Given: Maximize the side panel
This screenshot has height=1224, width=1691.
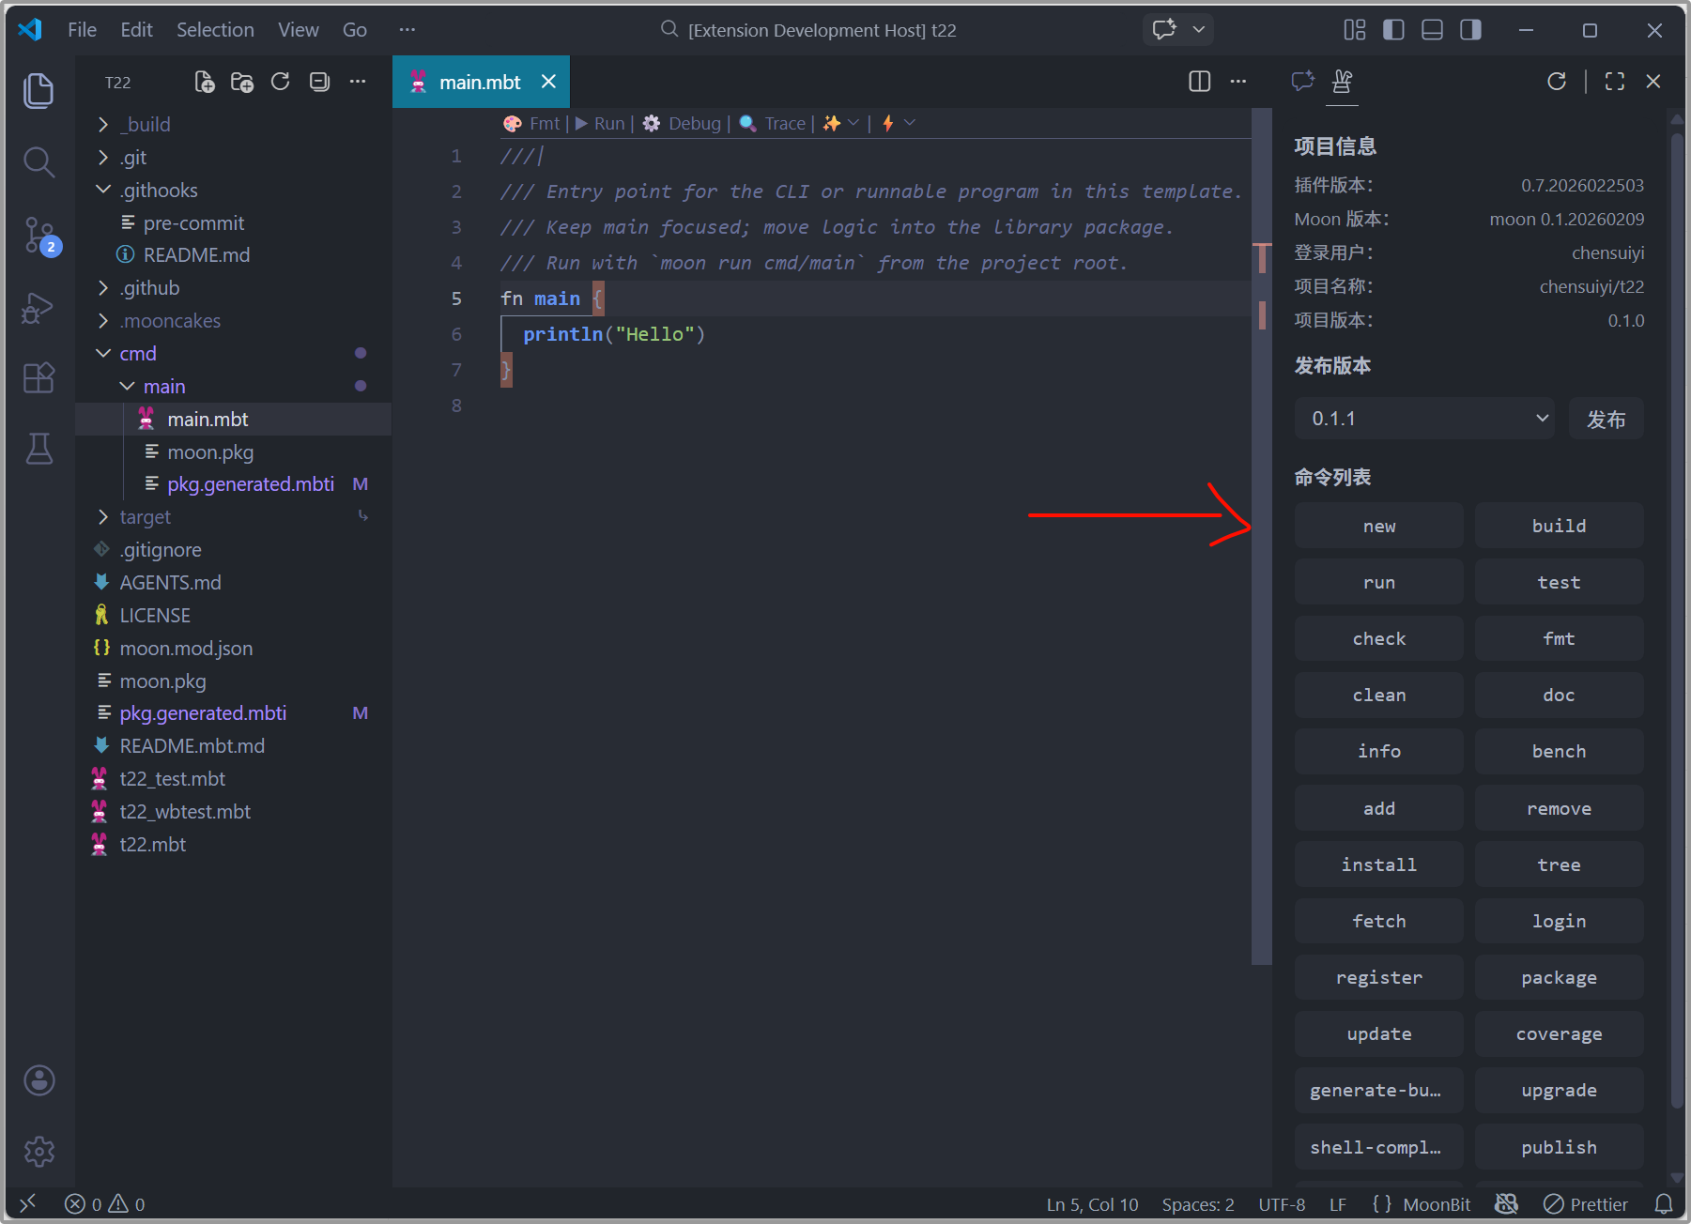Looking at the screenshot, I should [x=1615, y=82].
